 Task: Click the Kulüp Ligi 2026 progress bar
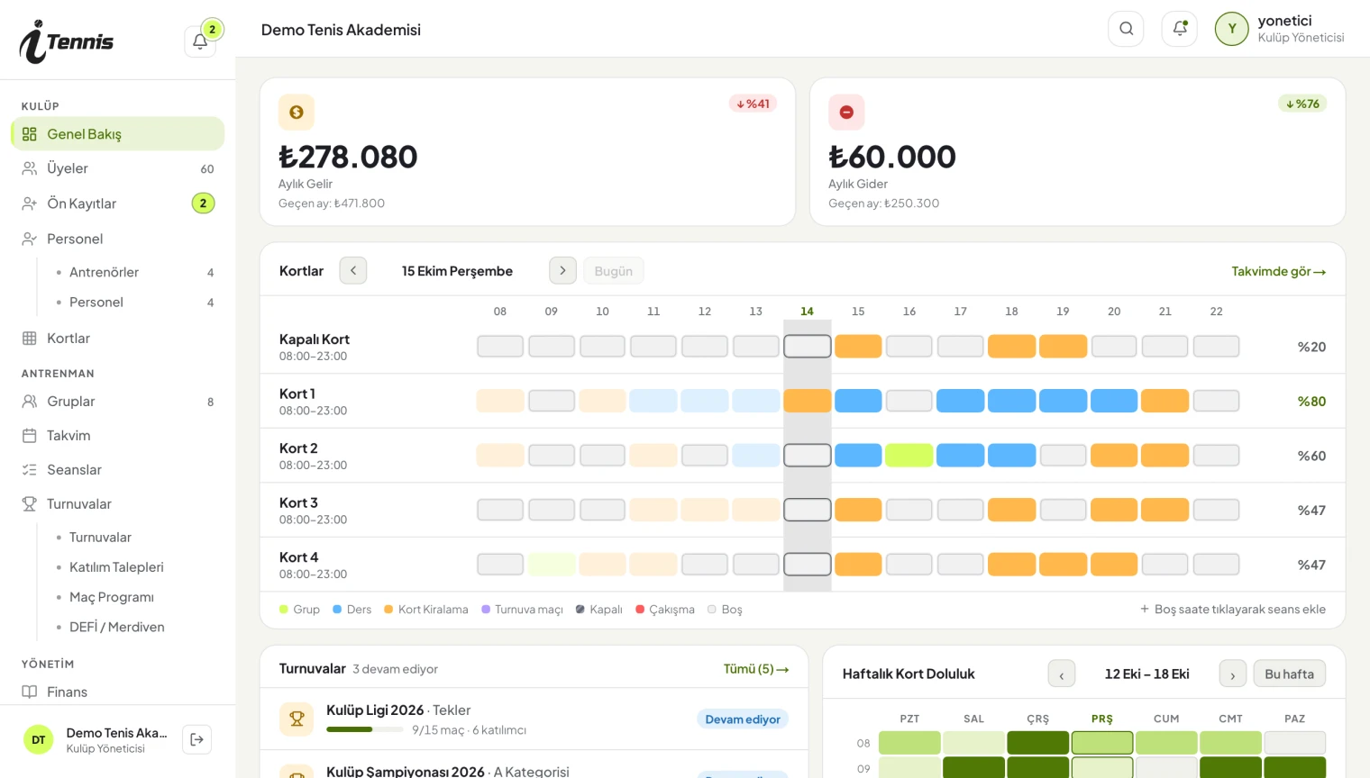point(364,729)
